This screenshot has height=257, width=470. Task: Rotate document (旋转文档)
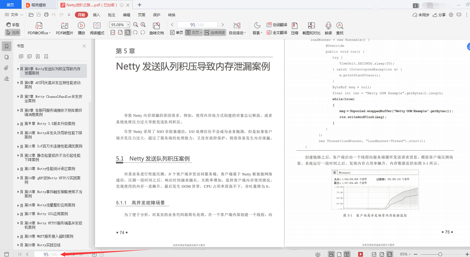[156, 29]
